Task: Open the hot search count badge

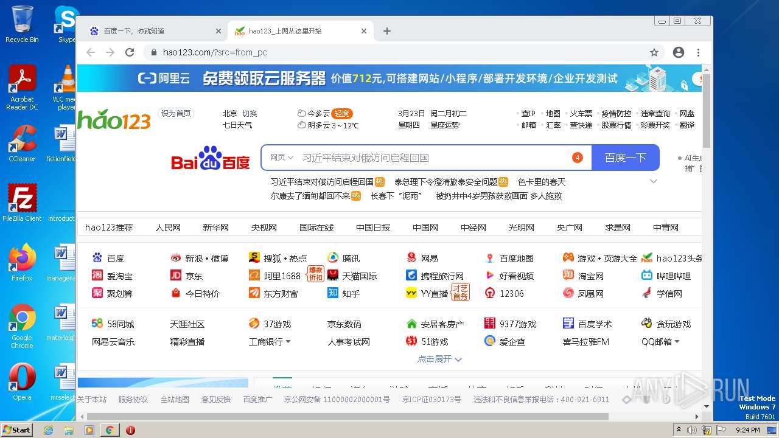Action: [578, 158]
